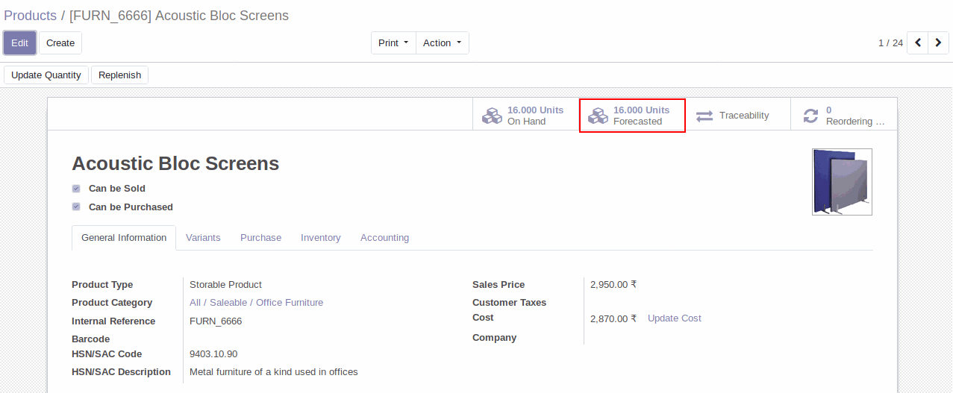Expand the Print dropdown
953x393 pixels.
pos(393,43)
